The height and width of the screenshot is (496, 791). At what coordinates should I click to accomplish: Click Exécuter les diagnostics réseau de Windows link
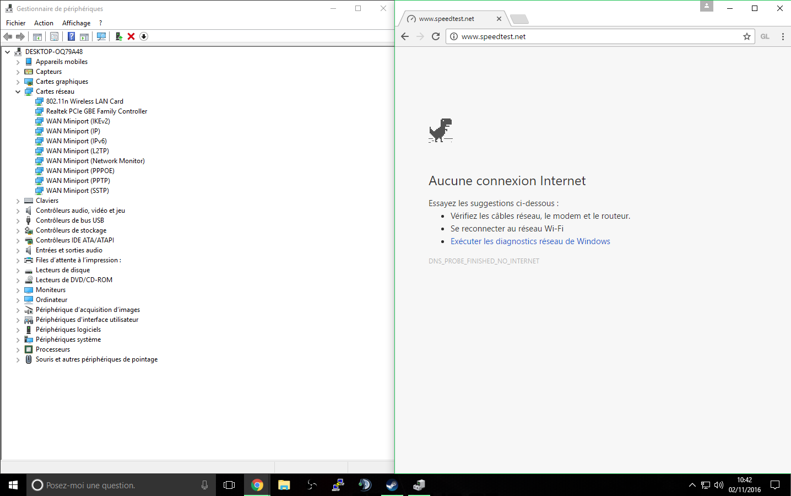coord(530,241)
